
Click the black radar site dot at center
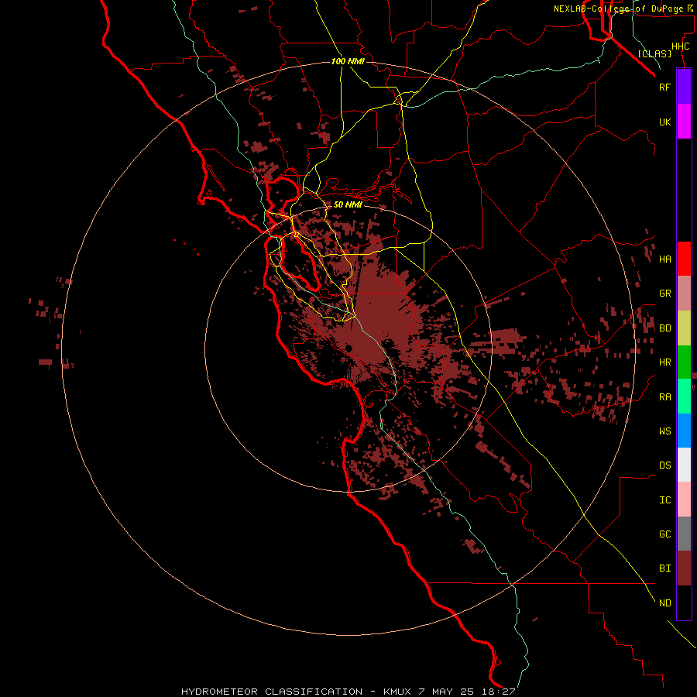click(x=348, y=348)
